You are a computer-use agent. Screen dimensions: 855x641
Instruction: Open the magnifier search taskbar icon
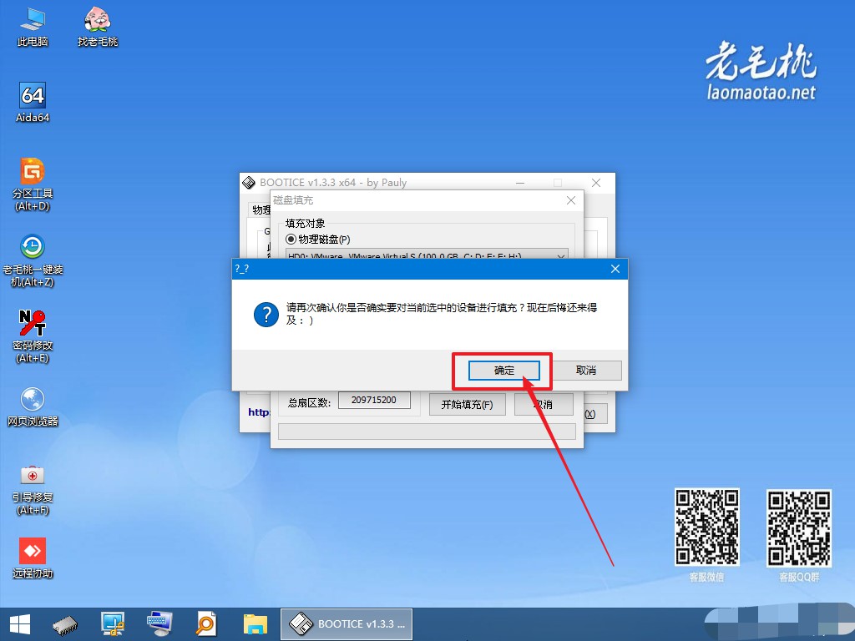[206, 624]
